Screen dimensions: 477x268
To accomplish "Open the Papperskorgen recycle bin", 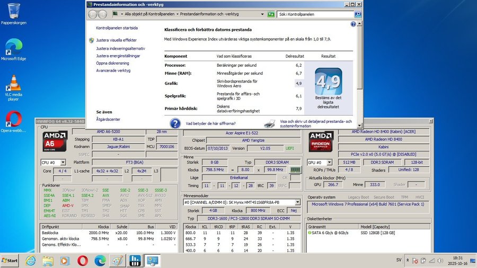I will click(x=13, y=11).
